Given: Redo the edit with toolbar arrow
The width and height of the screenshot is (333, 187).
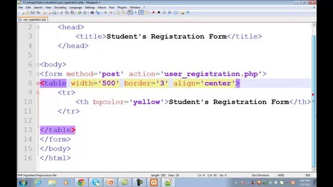Looking at the screenshot, I should [85, 12].
